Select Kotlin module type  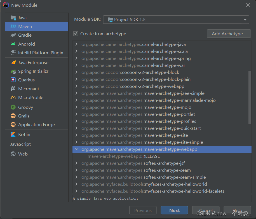coord(37,134)
